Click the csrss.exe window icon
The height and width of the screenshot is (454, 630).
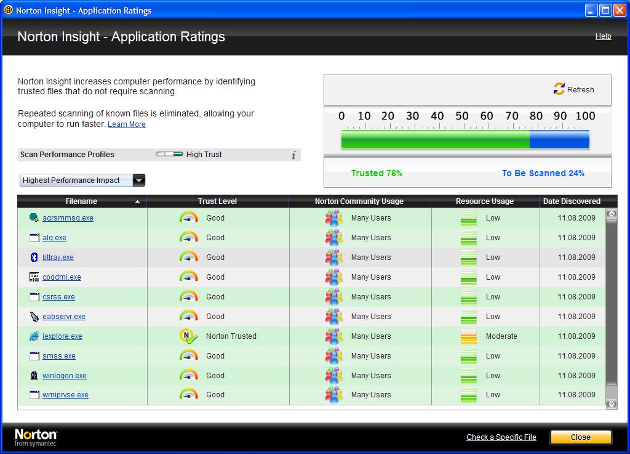(x=34, y=297)
